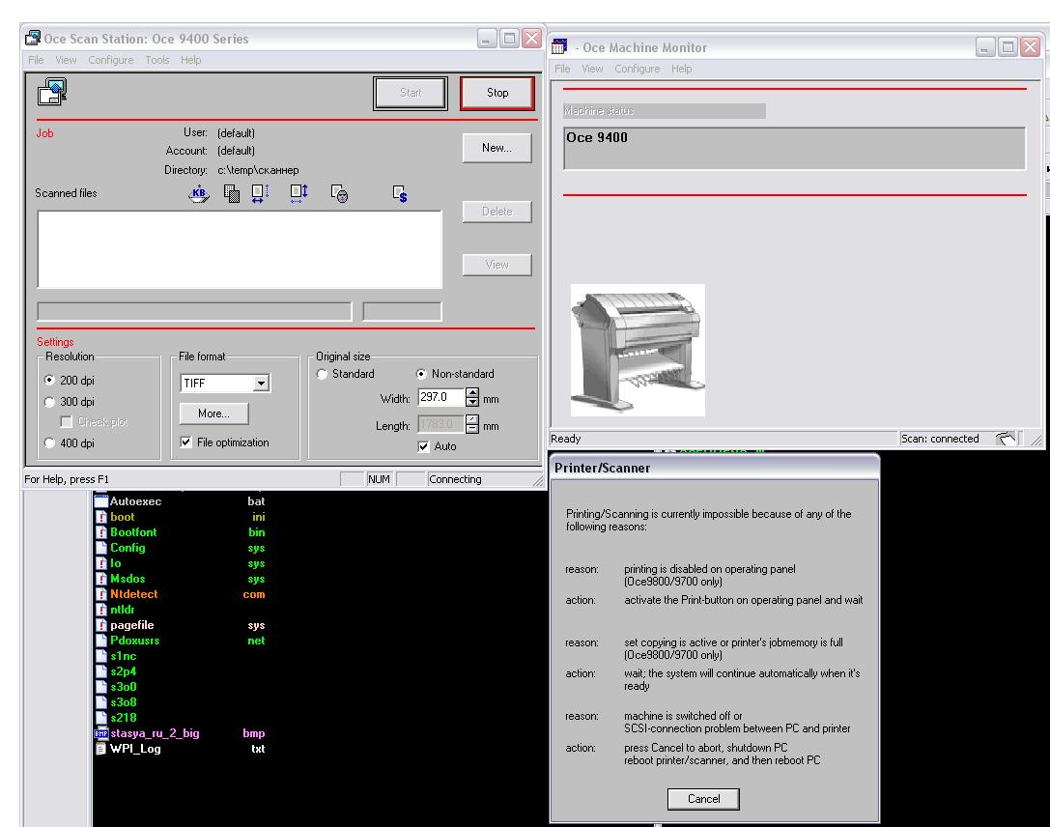
Task: Open View menu in Machine Monitor
Action: click(x=592, y=69)
